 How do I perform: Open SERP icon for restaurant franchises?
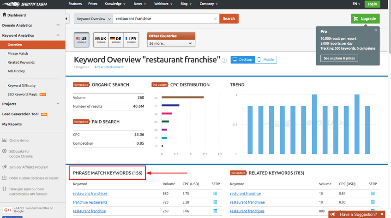[x=215, y=194]
